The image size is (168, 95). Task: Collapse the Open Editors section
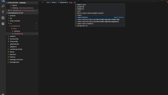(22, 3)
